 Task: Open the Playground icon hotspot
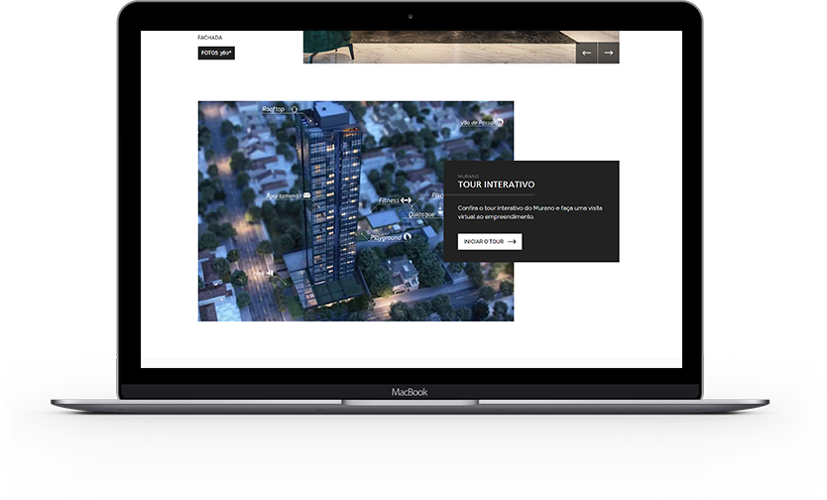(408, 237)
